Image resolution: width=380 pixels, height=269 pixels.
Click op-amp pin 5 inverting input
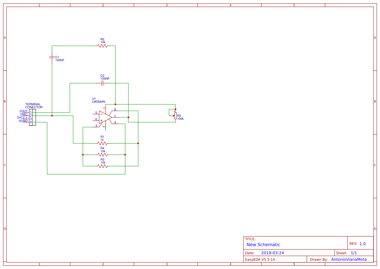pyautogui.click(x=96, y=113)
